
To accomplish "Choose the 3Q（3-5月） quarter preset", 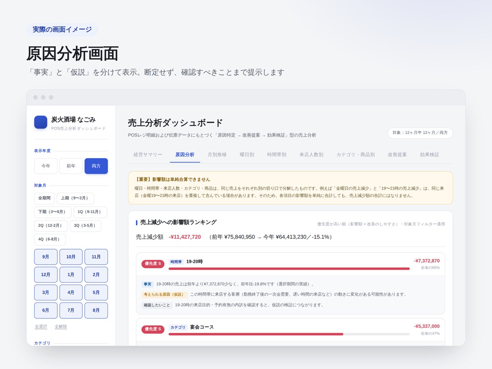I will coord(85,226).
